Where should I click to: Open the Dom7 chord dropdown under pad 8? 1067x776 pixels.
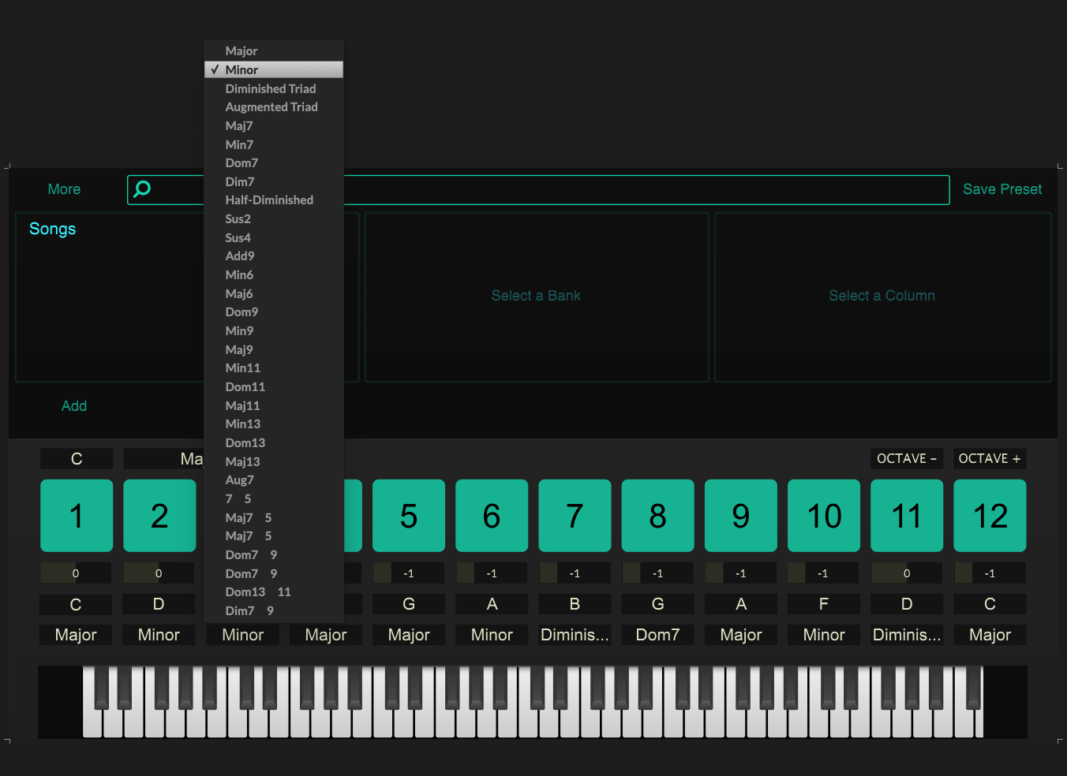click(658, 635)
